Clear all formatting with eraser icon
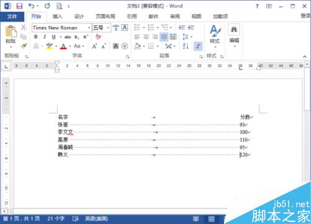The image size is (311, 224). 98,37
